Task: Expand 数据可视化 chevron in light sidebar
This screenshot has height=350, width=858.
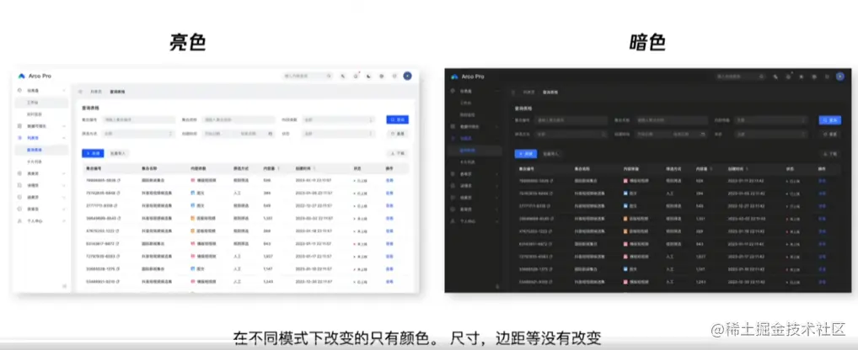Action: 64,126
